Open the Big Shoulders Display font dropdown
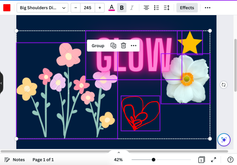 tap(43, 8)
